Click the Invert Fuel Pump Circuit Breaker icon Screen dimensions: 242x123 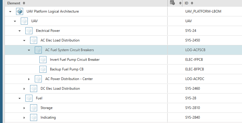pyautogui.click(x=43, y=60)
